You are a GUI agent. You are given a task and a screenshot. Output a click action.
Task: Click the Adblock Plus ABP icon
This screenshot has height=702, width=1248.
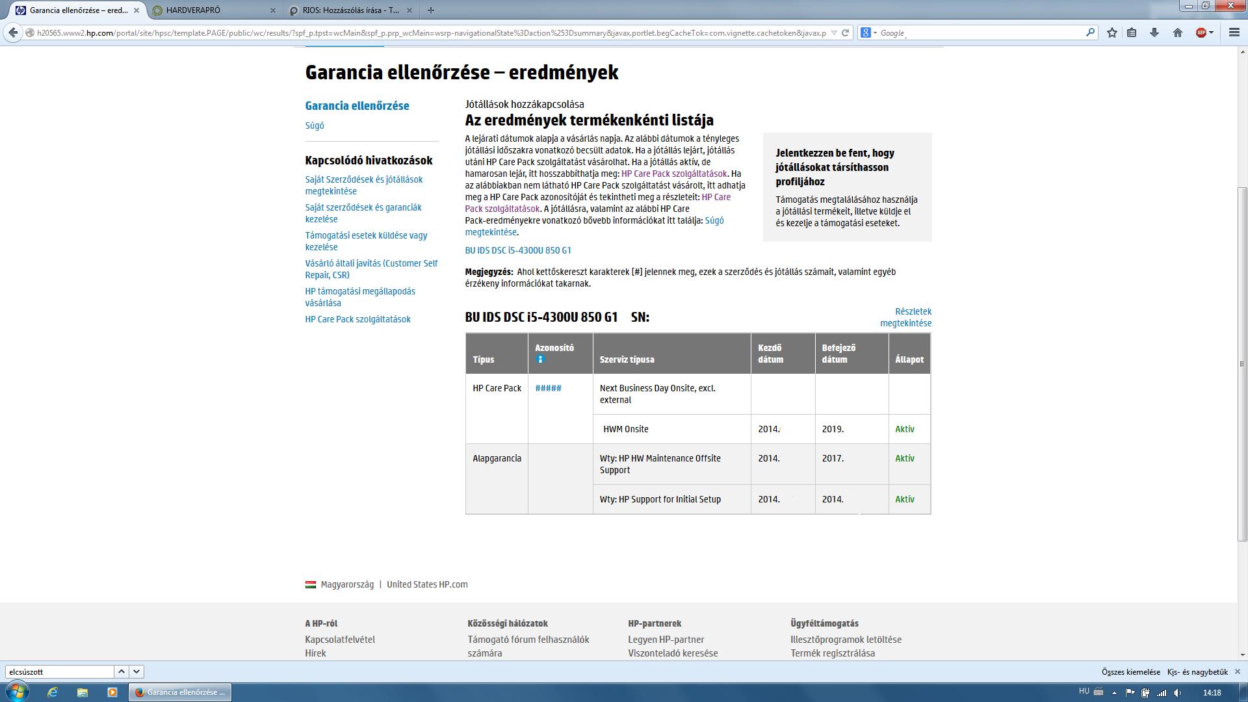pyautogui.click(x=1201, y=32)
